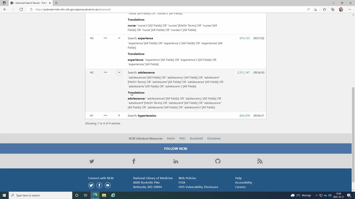Screen dimensions: 355x199
Task: Open Windows Start menu
Action: click(4, 195)
